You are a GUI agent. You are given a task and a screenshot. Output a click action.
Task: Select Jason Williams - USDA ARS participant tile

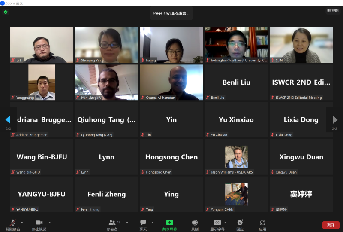point(236,157)
